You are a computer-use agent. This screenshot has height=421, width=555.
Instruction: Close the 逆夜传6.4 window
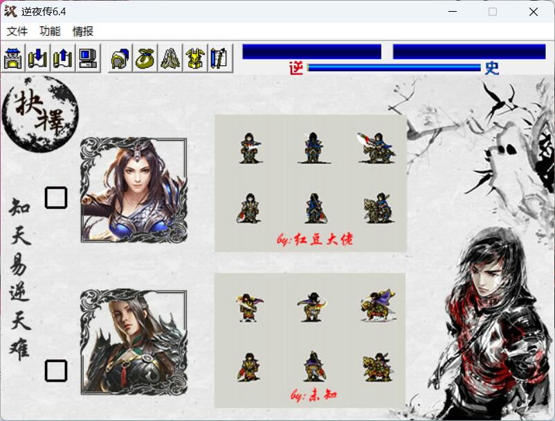[534, 12]
